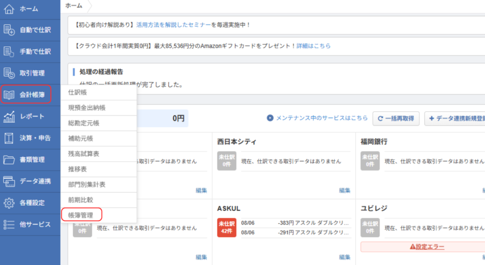485x265 pixels.
Task: Open the 書類管理 folder icon
Action: (x=9, y=160)
